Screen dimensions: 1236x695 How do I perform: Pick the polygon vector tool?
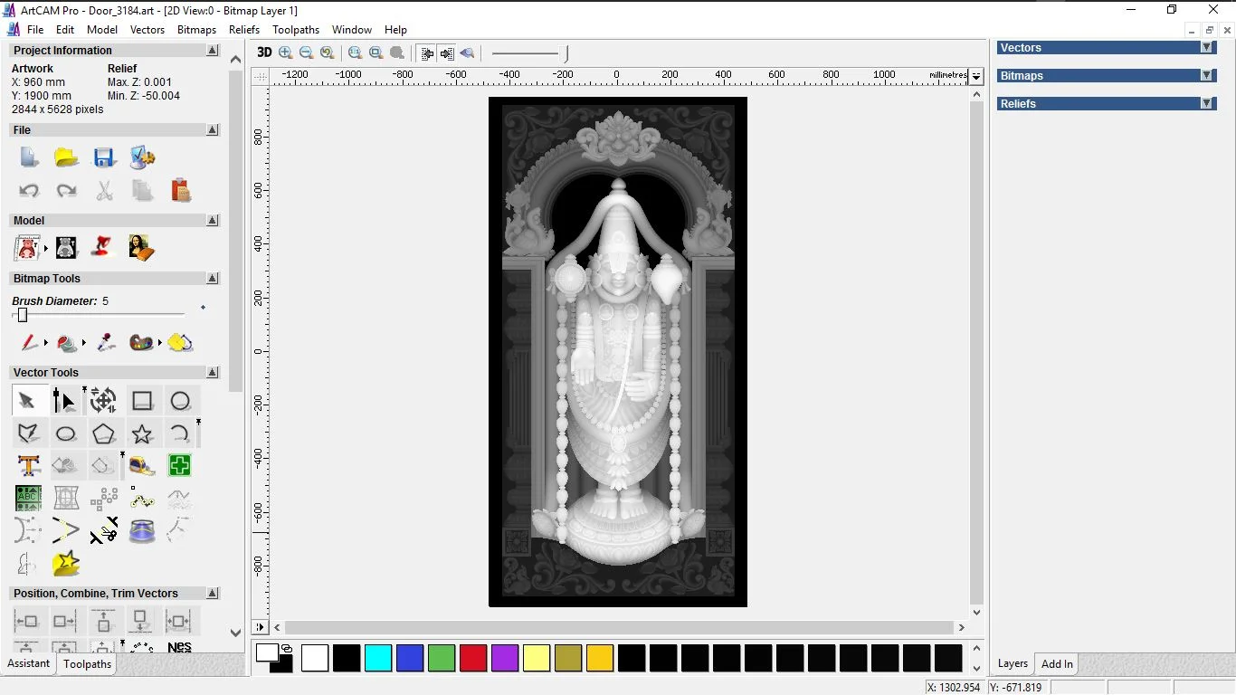tap(103, 434)
